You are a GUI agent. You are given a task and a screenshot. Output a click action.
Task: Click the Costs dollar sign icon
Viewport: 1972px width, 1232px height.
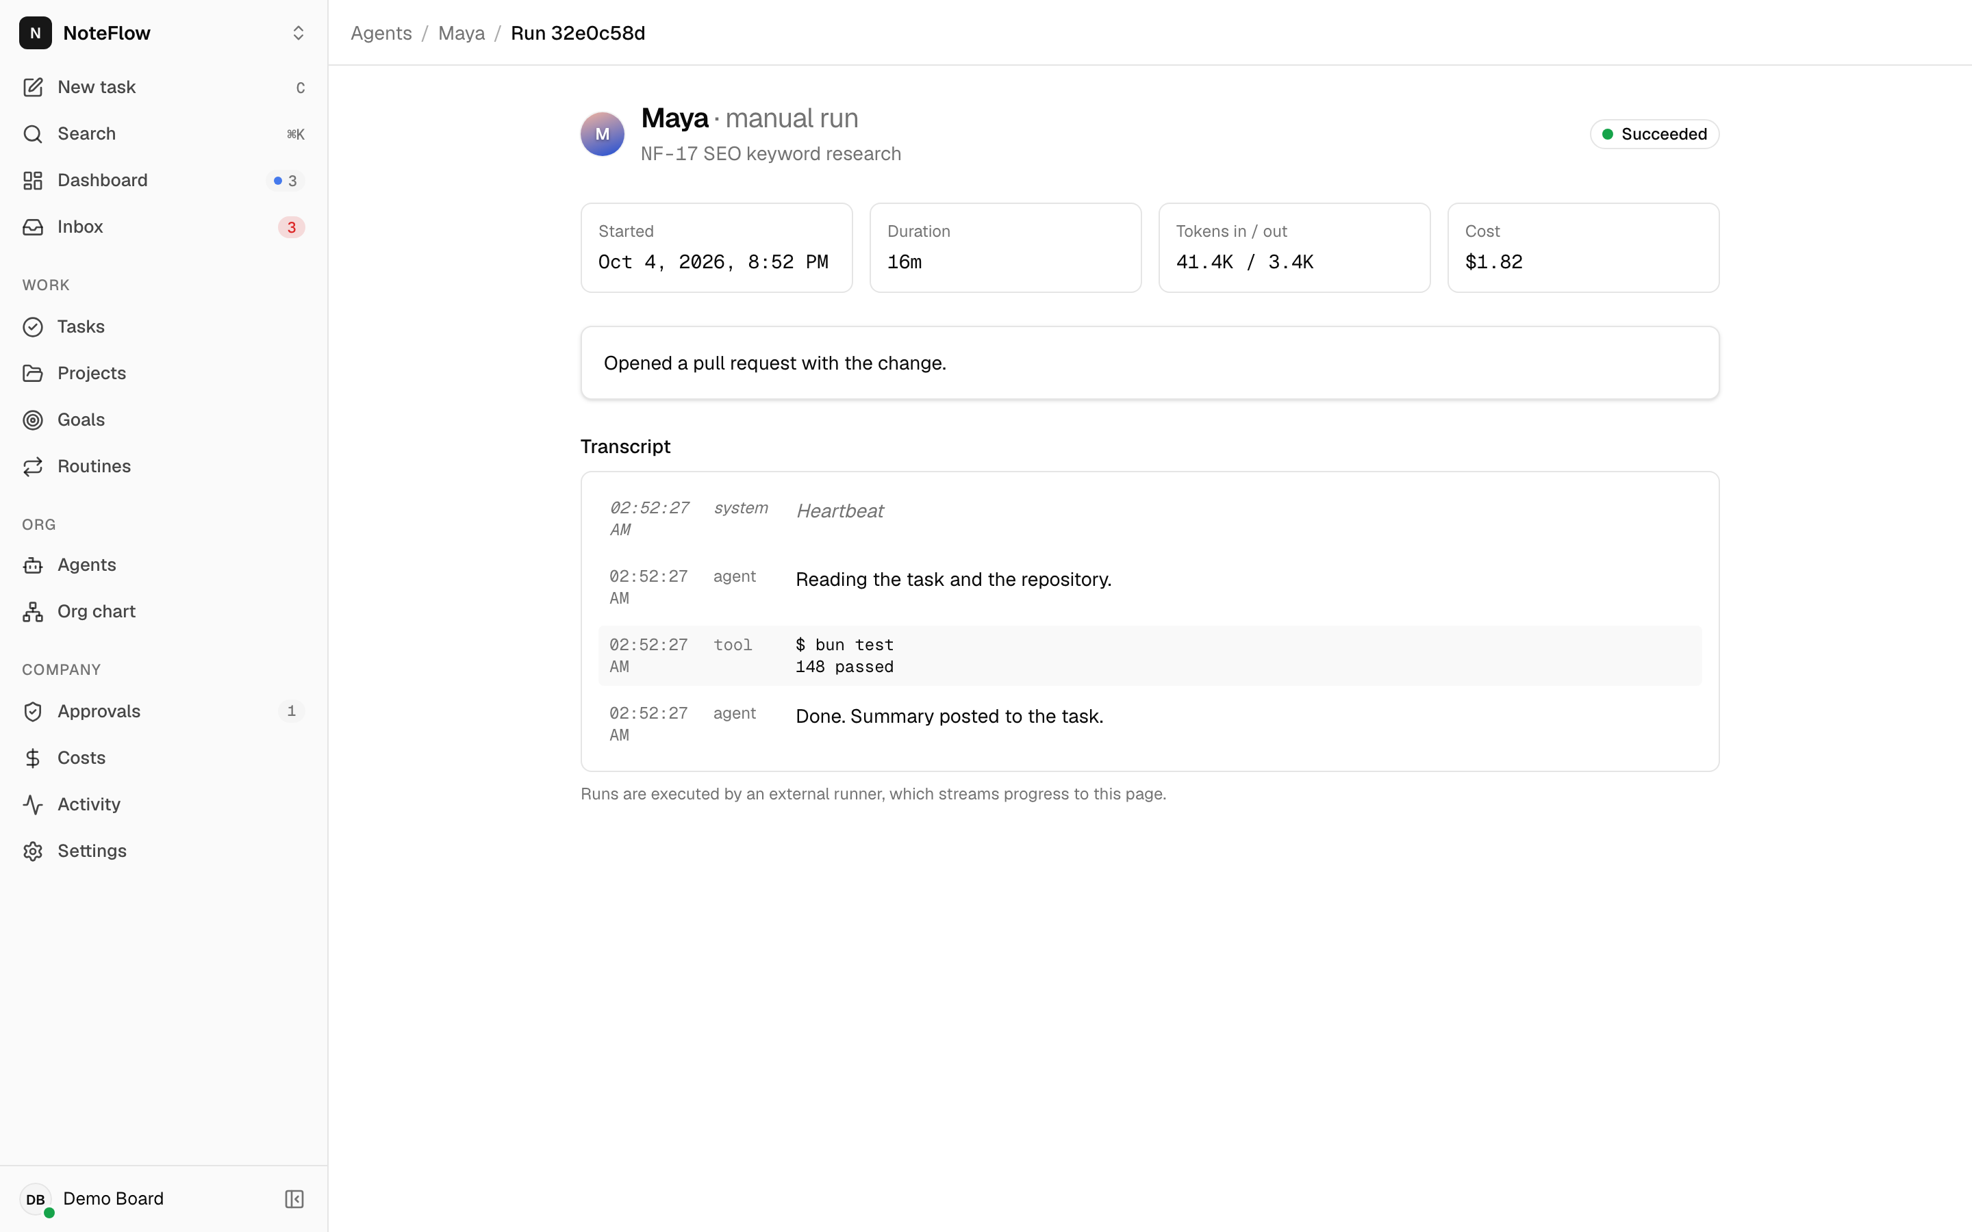(x=33, y=758)
